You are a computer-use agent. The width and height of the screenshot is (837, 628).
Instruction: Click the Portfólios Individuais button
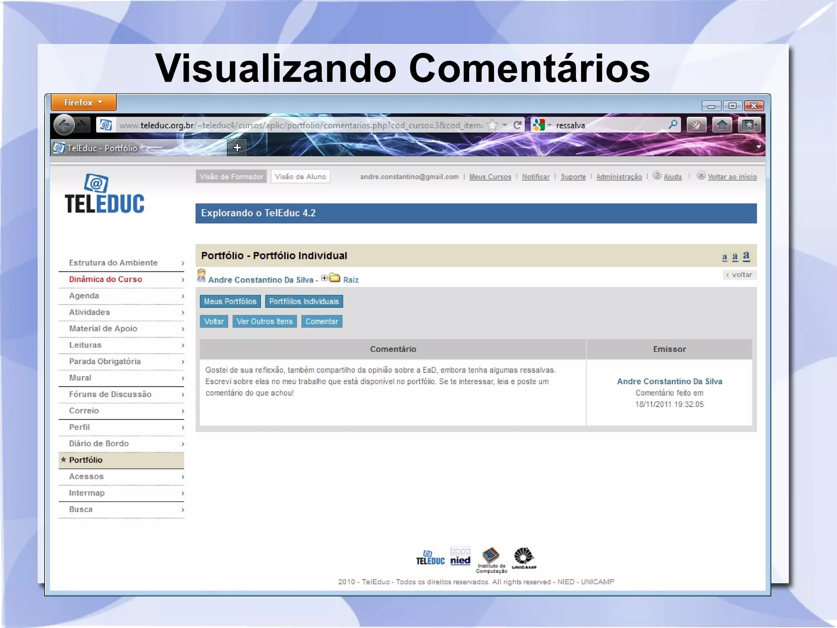304,301
